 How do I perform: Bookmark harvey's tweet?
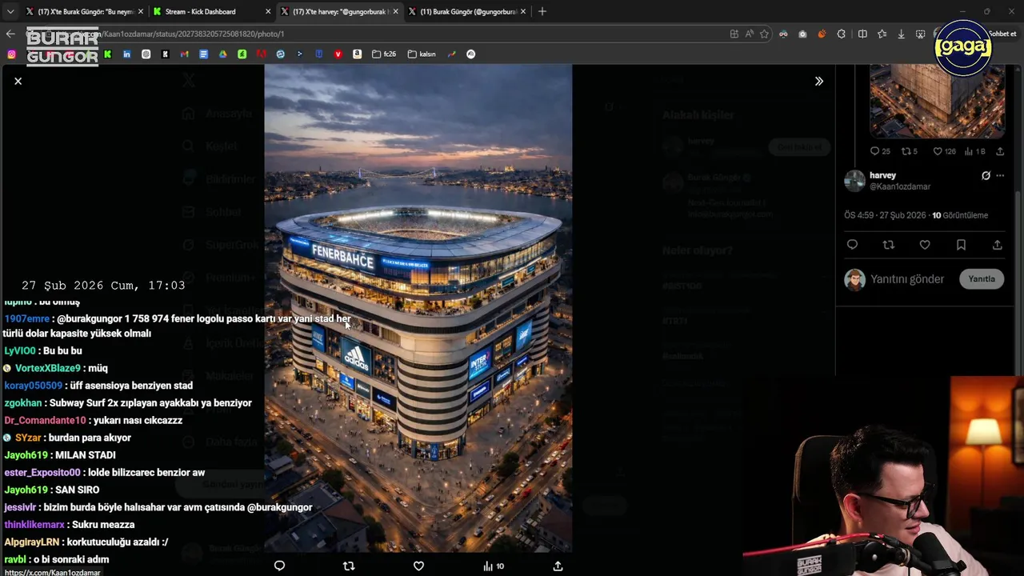pyautogui.click(x=961, y=245)
